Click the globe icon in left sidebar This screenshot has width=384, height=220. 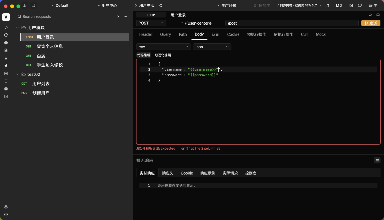click(x=6, y=43)
